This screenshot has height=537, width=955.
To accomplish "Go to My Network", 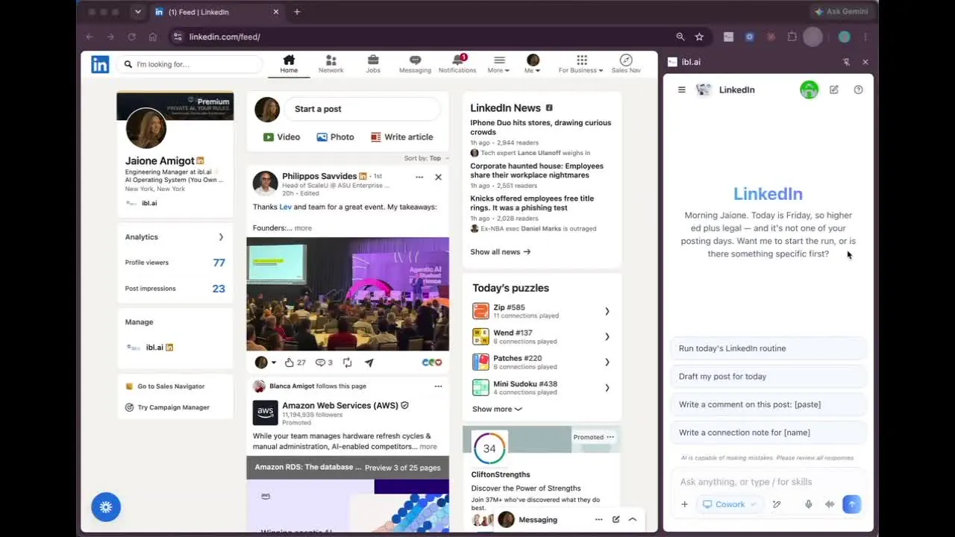I will click(331, 64).
